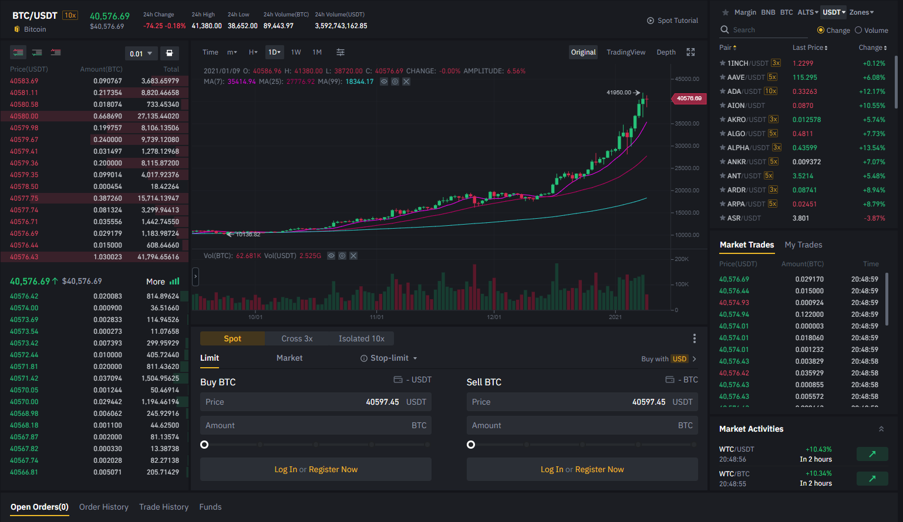The height and width of the screenshot is (522, 903).
Task: Switch chart to Depth view
Action: point(666,52)
